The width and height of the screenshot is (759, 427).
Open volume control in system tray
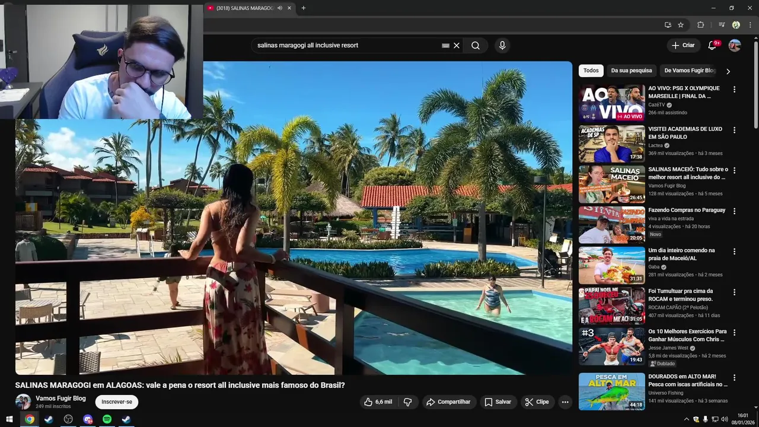725,419
